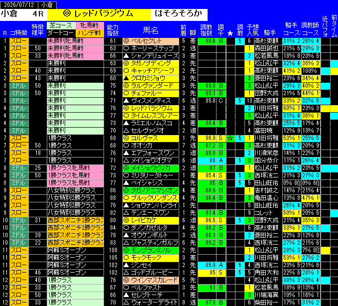Click predicted popularity 13 for ヴィスメンティス

point(249,101)
